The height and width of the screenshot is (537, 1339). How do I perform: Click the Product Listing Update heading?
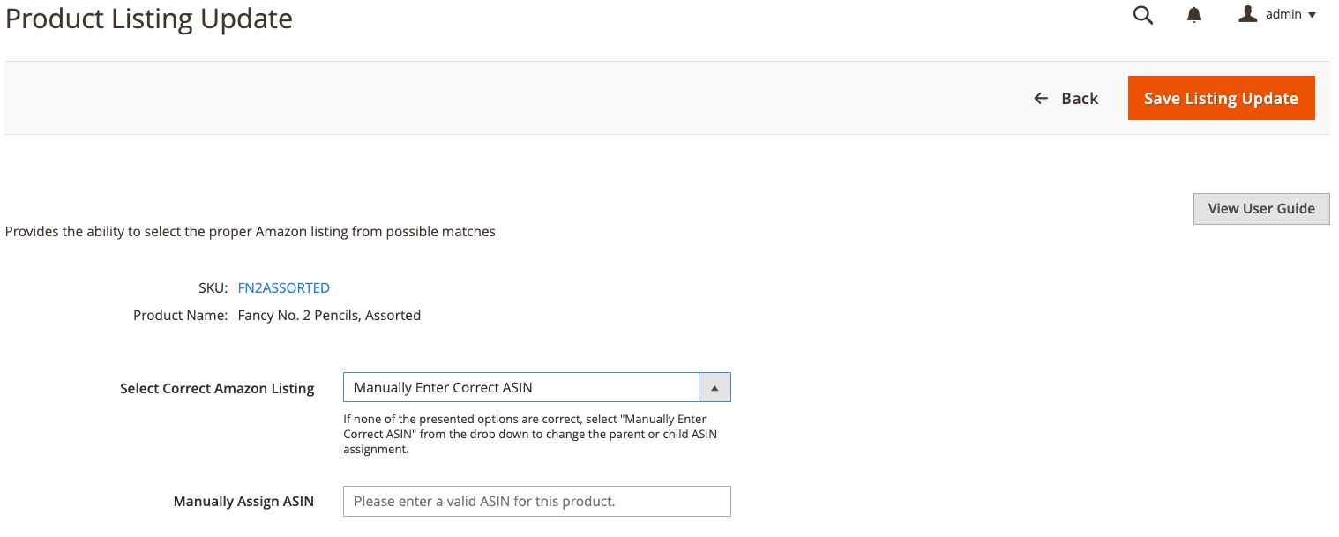tap(148, 18)
